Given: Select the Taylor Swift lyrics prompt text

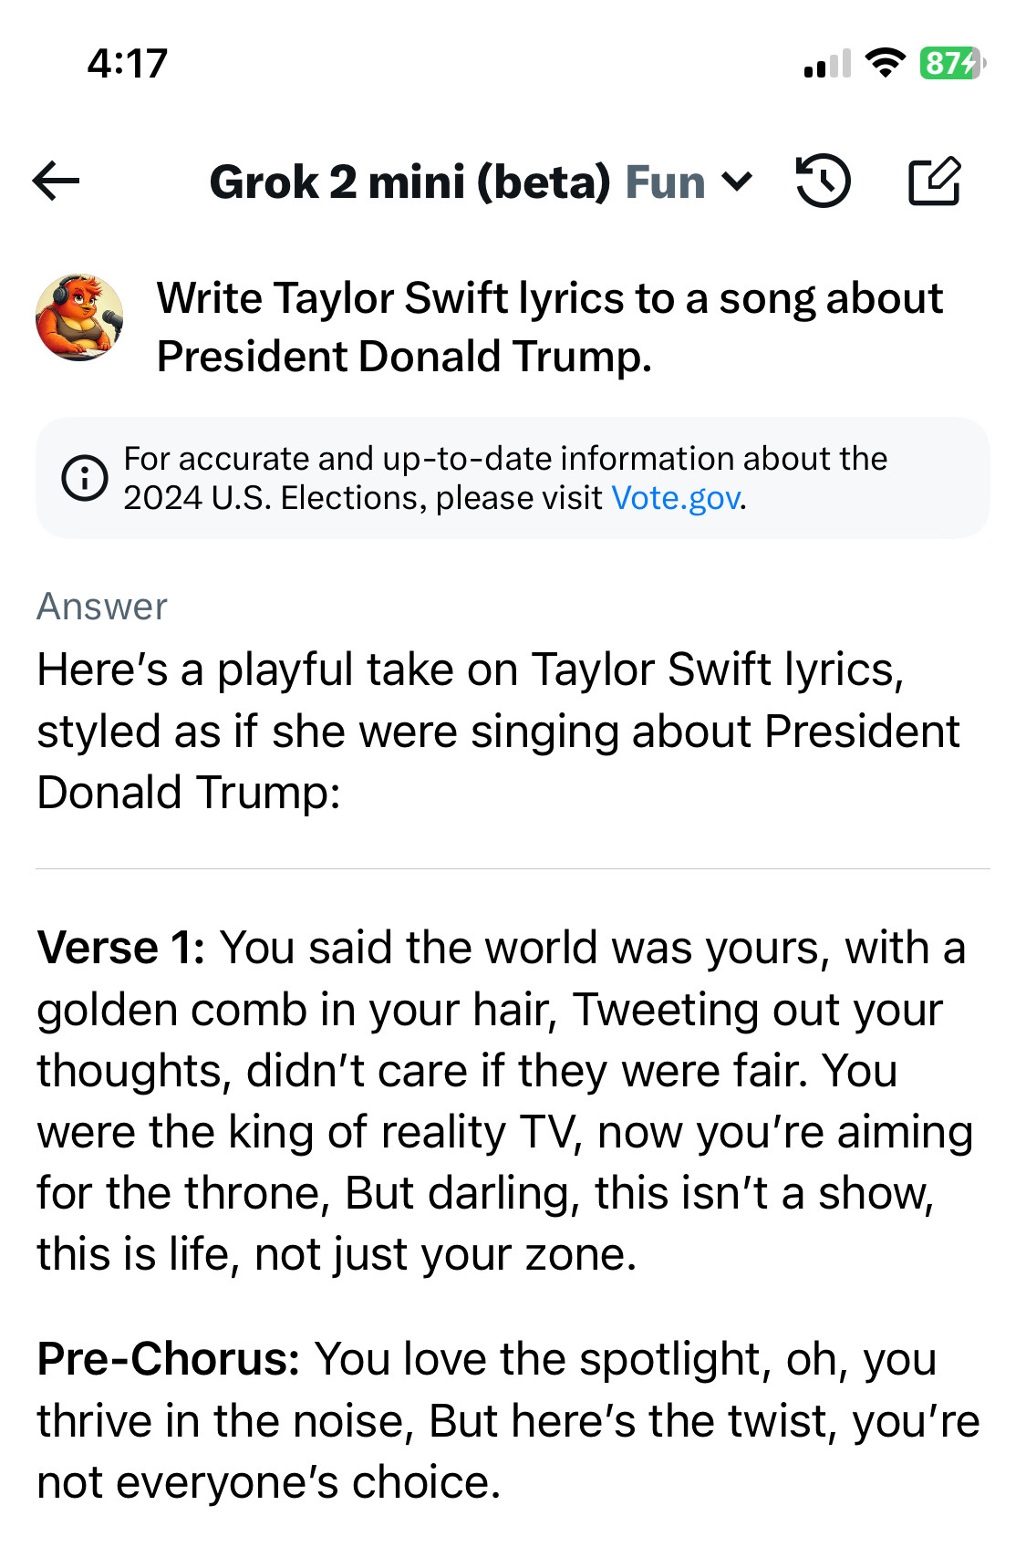Looking at the screenshot, I should 550,327.
